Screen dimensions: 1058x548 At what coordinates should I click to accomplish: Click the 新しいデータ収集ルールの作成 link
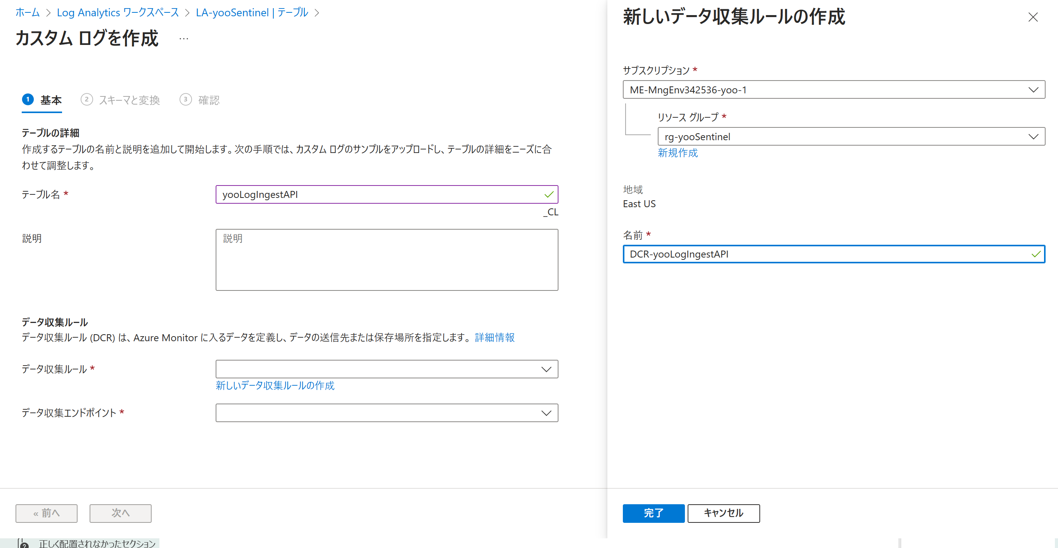point(275,386)
